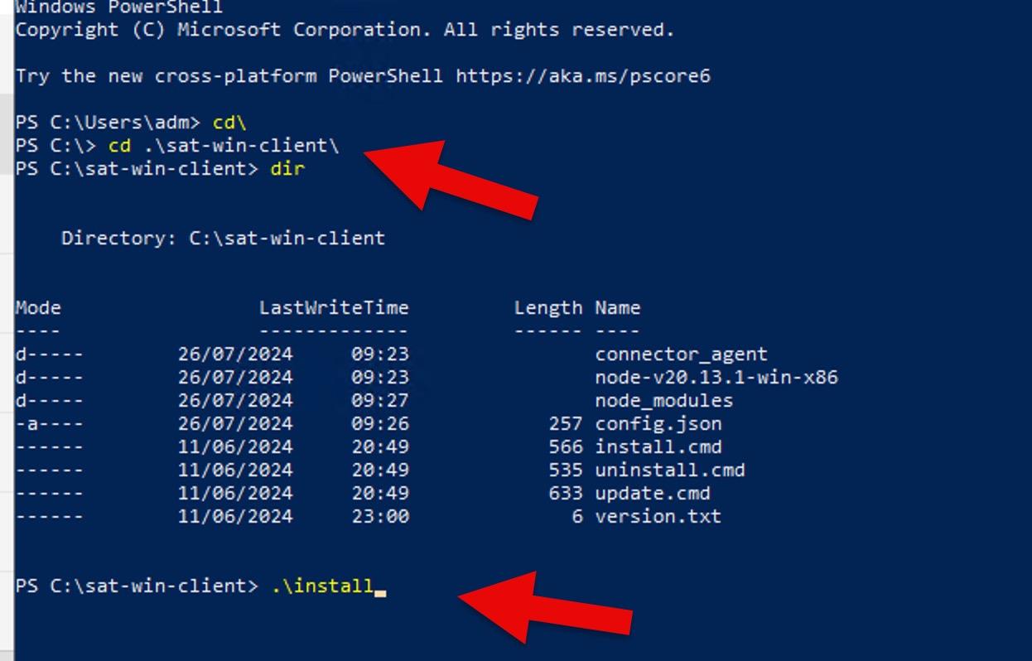
Task: Click the config.json file name
Action: (x=658, y=423)
